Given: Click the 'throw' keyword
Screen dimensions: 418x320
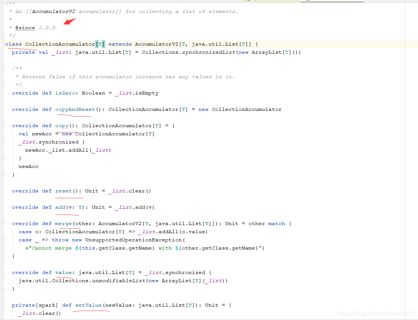Looking at the screenshot, I should 60,240.
